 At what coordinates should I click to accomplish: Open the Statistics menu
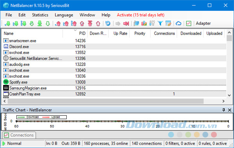coord(40,15)
